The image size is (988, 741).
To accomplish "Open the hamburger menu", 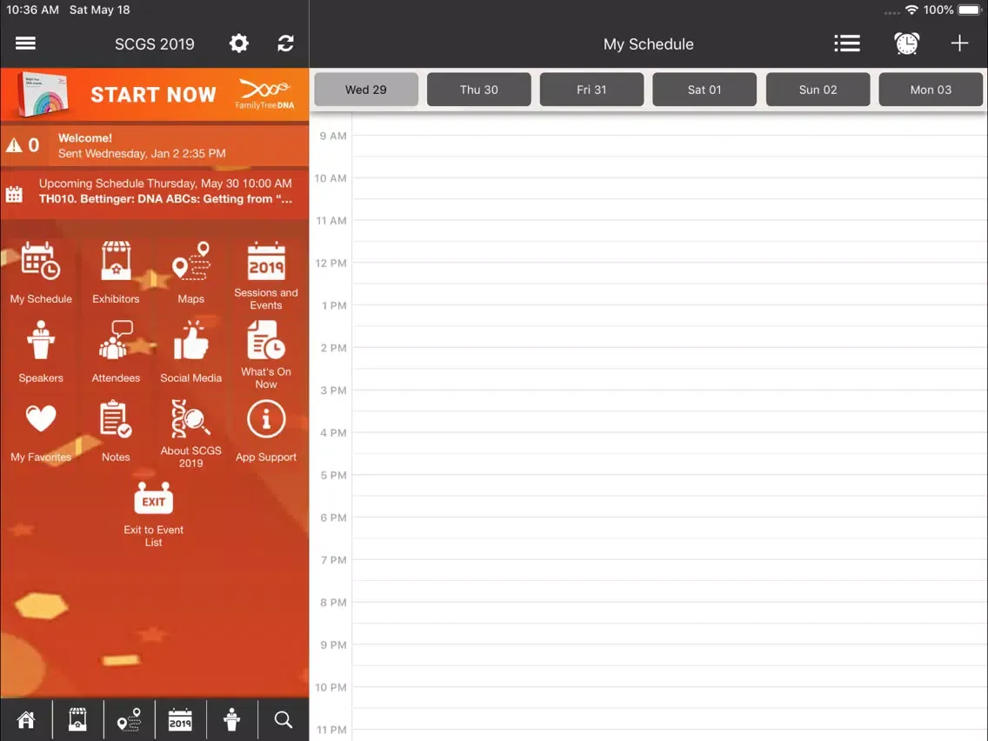I will pos(25,43).
